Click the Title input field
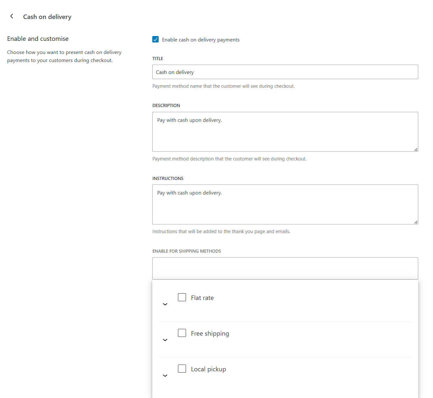 point(285,72)
